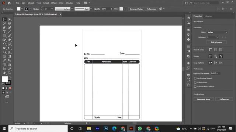Open the File menu

tap(18, 3)
